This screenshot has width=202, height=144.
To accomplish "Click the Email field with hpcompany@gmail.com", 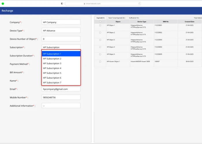I will point(61,89).
